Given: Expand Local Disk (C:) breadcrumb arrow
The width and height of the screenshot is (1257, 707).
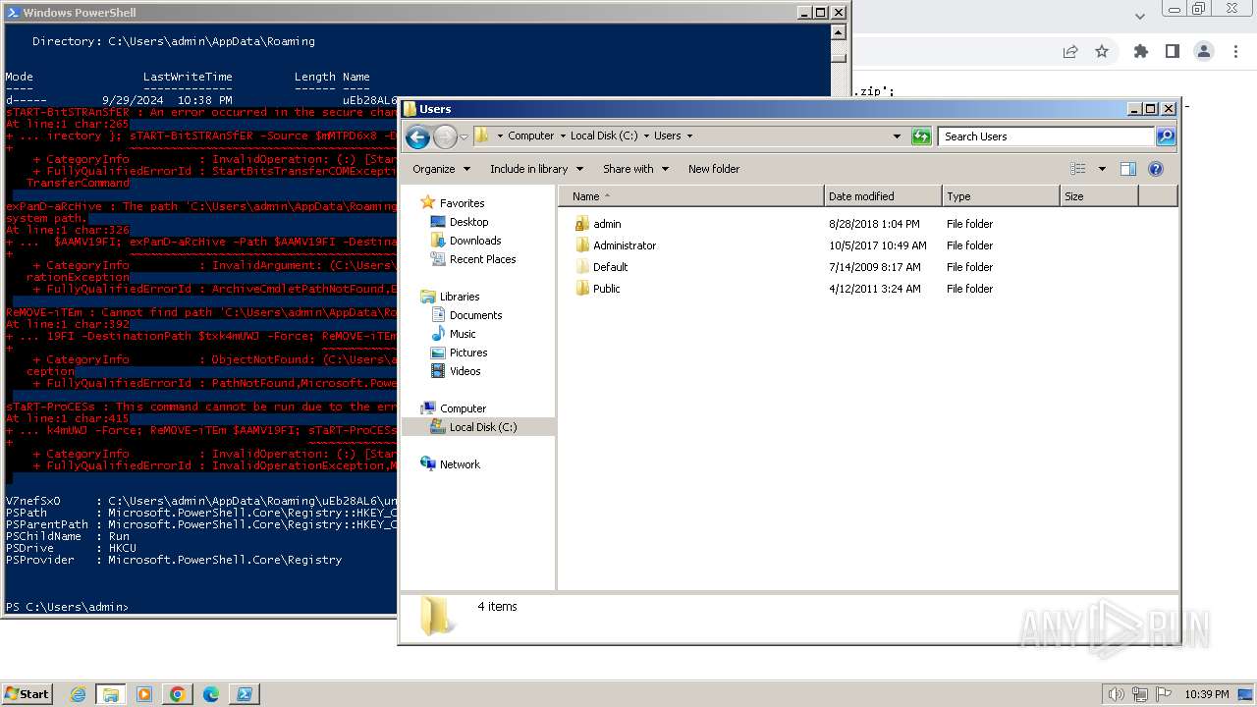Looking at the screenshot, I should [x=647, y=136].
